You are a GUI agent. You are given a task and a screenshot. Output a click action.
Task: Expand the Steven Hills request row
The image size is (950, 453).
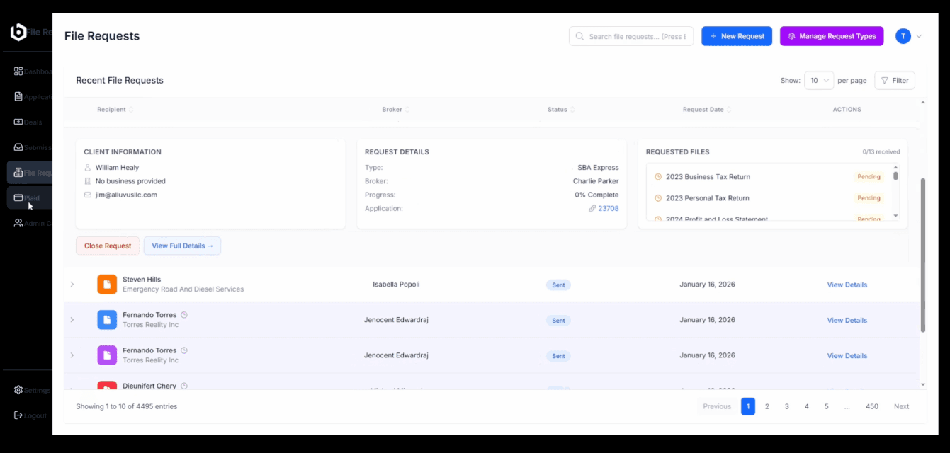72,284
